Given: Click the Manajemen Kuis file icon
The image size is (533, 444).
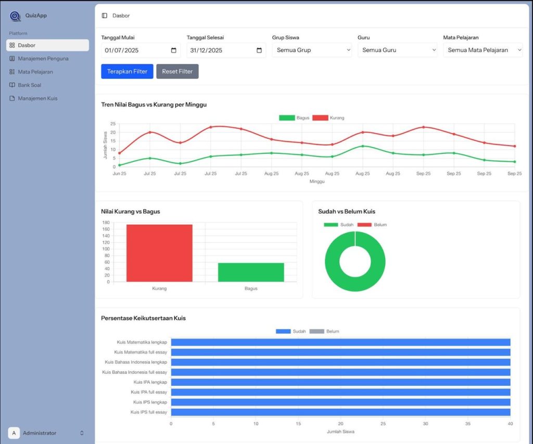Looking at the screenshot, I should 12,98.
